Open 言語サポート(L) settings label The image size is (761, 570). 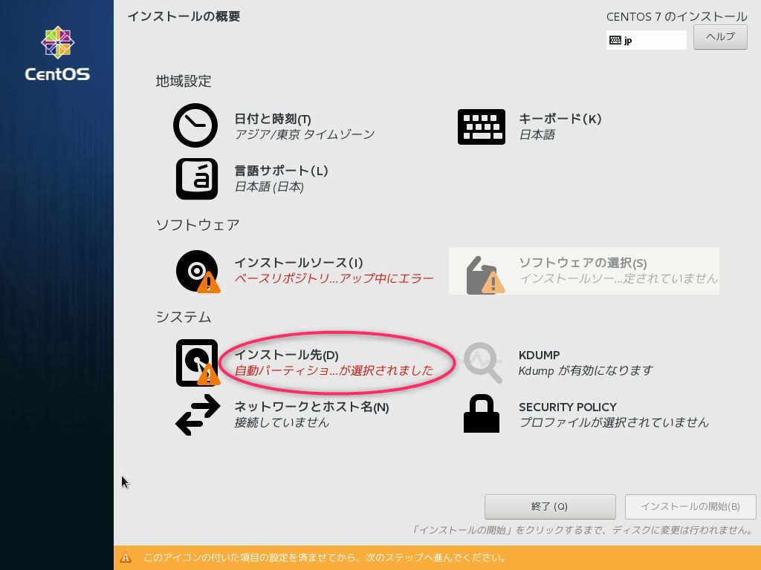click(x=281, y=171)
